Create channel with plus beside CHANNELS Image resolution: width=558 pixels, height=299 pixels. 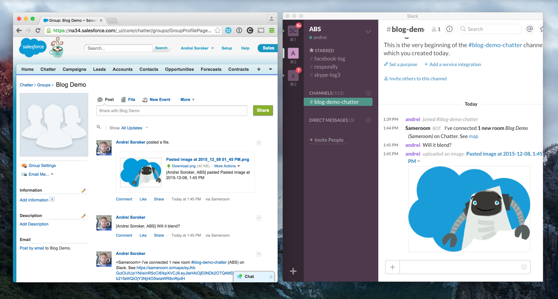[368, 93]
